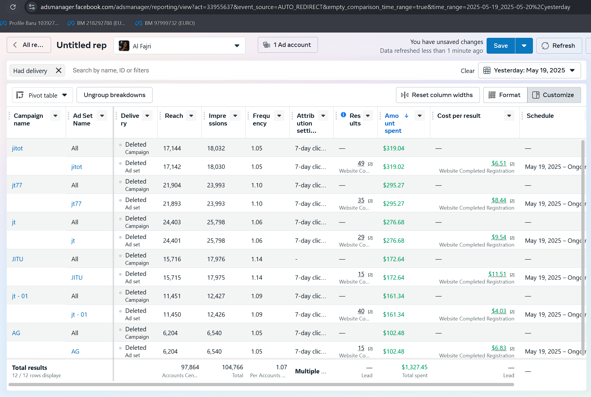Click the horizontal scrollbar below table
Screen dimensions: 591x397
[x=261, y=384]
